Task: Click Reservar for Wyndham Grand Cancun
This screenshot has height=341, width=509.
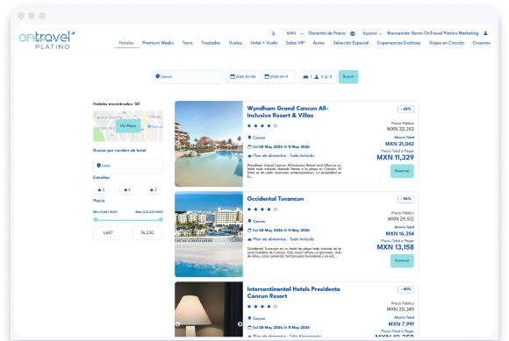Action: click(402, 171)
